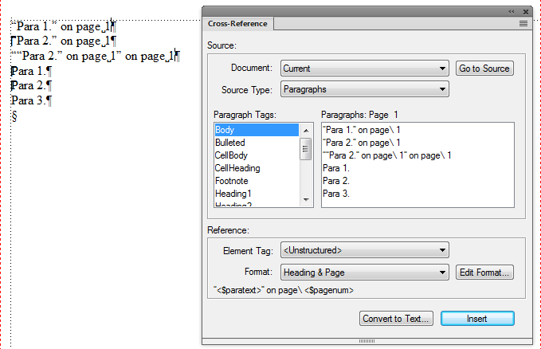Insert the cross-reference

pos(477,319)
